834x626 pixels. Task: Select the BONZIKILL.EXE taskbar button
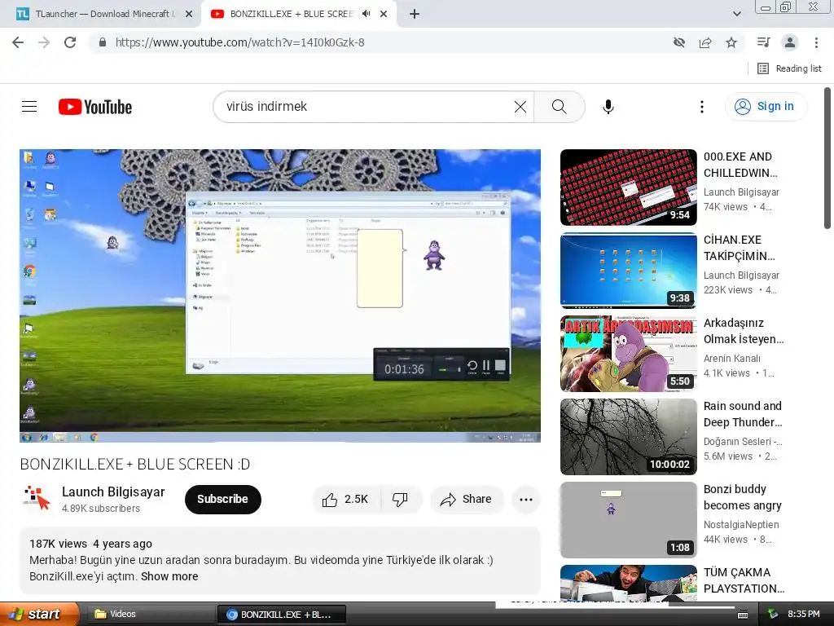coord(282,615)
